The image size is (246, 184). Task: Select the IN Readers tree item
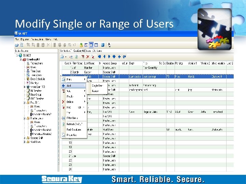coord(36,91)
